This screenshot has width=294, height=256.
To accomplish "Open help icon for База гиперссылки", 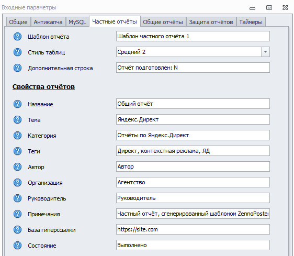I will click(17, 229).
